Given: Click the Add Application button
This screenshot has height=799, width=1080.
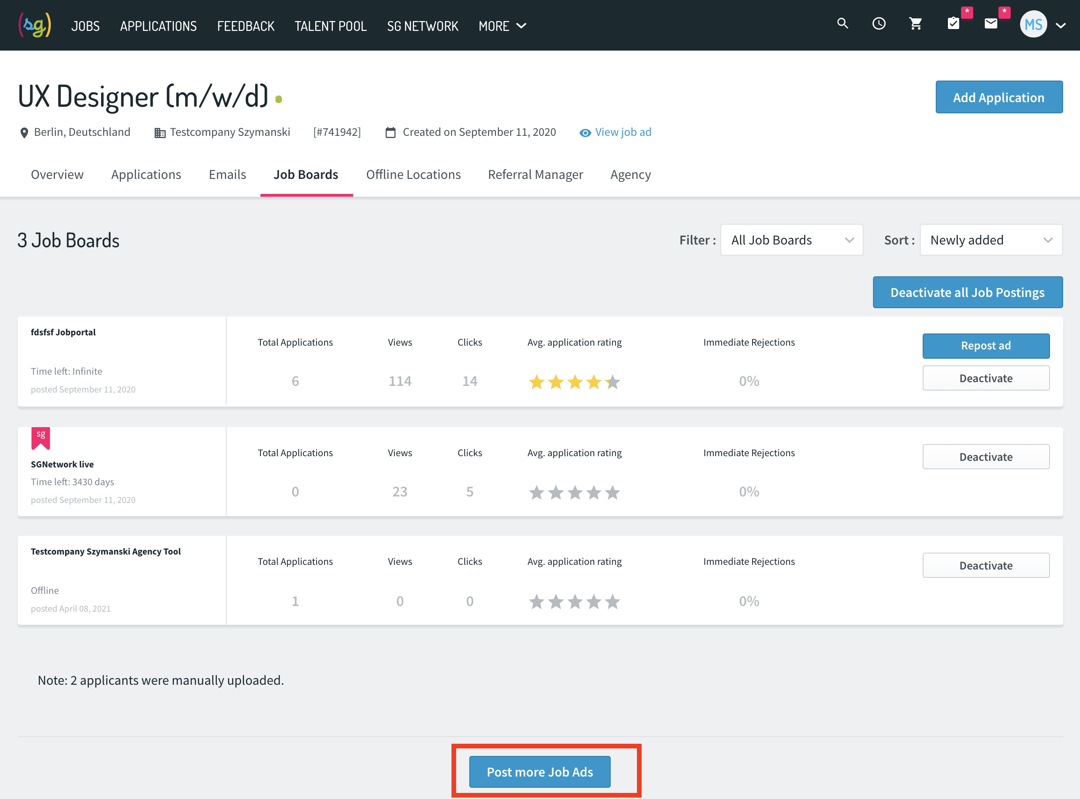Looking at the screenshot, I should coord(999,97).
